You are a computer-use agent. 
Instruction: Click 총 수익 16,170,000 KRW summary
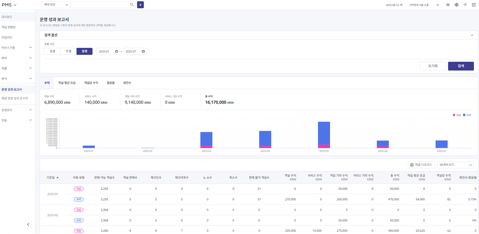[x=219, y=100]
